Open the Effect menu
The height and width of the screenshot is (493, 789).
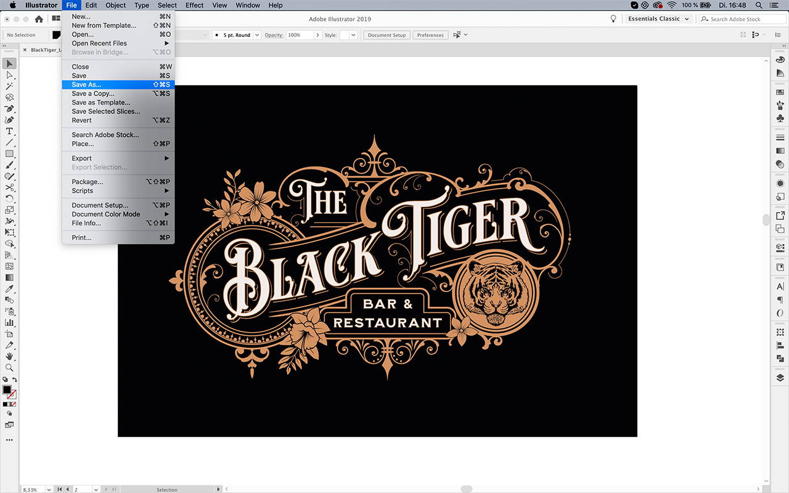(194, 5)
